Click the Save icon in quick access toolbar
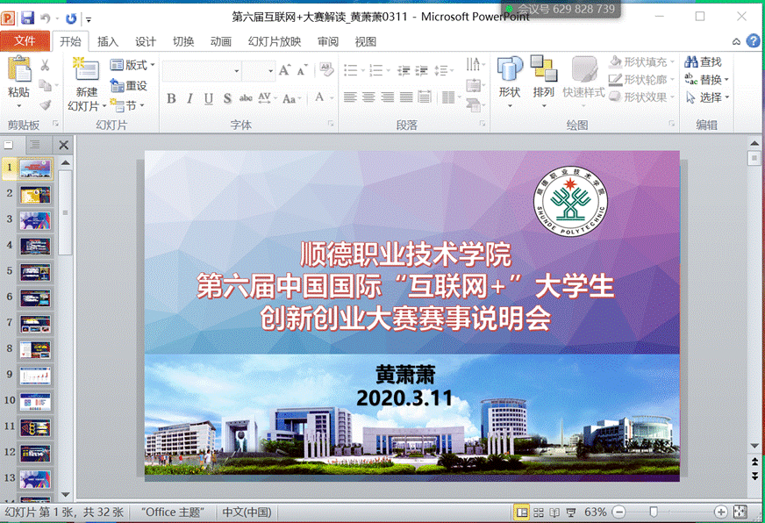Viewport: 765px width, 523px height. click(x=27, y=18)
